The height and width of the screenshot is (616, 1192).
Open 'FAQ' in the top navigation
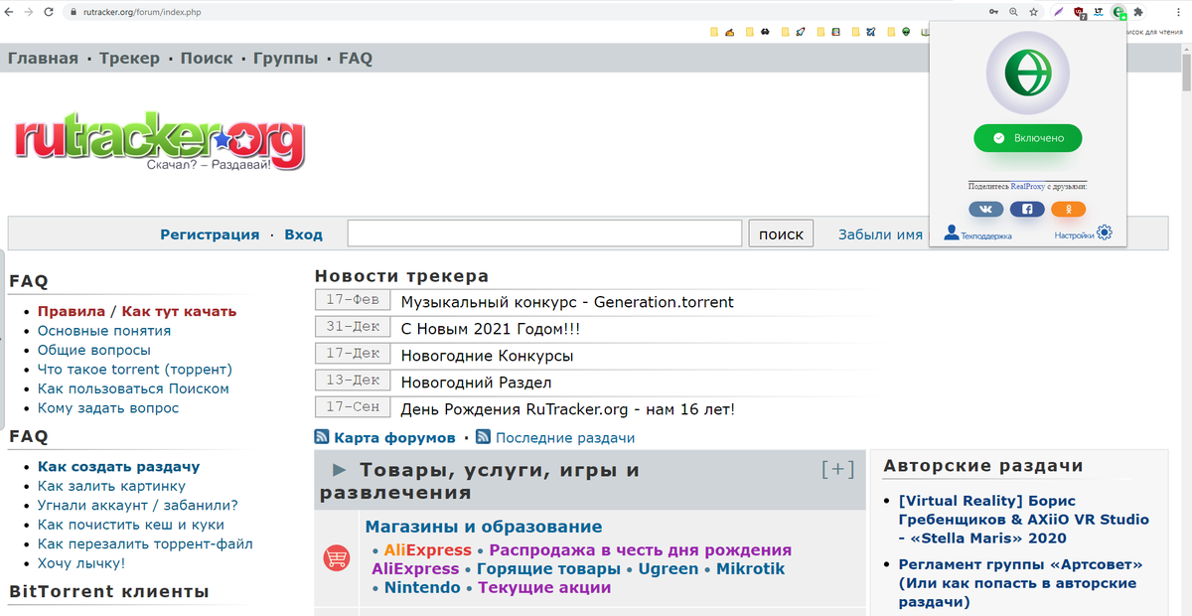pyautogui.click(x=356, y=59)
